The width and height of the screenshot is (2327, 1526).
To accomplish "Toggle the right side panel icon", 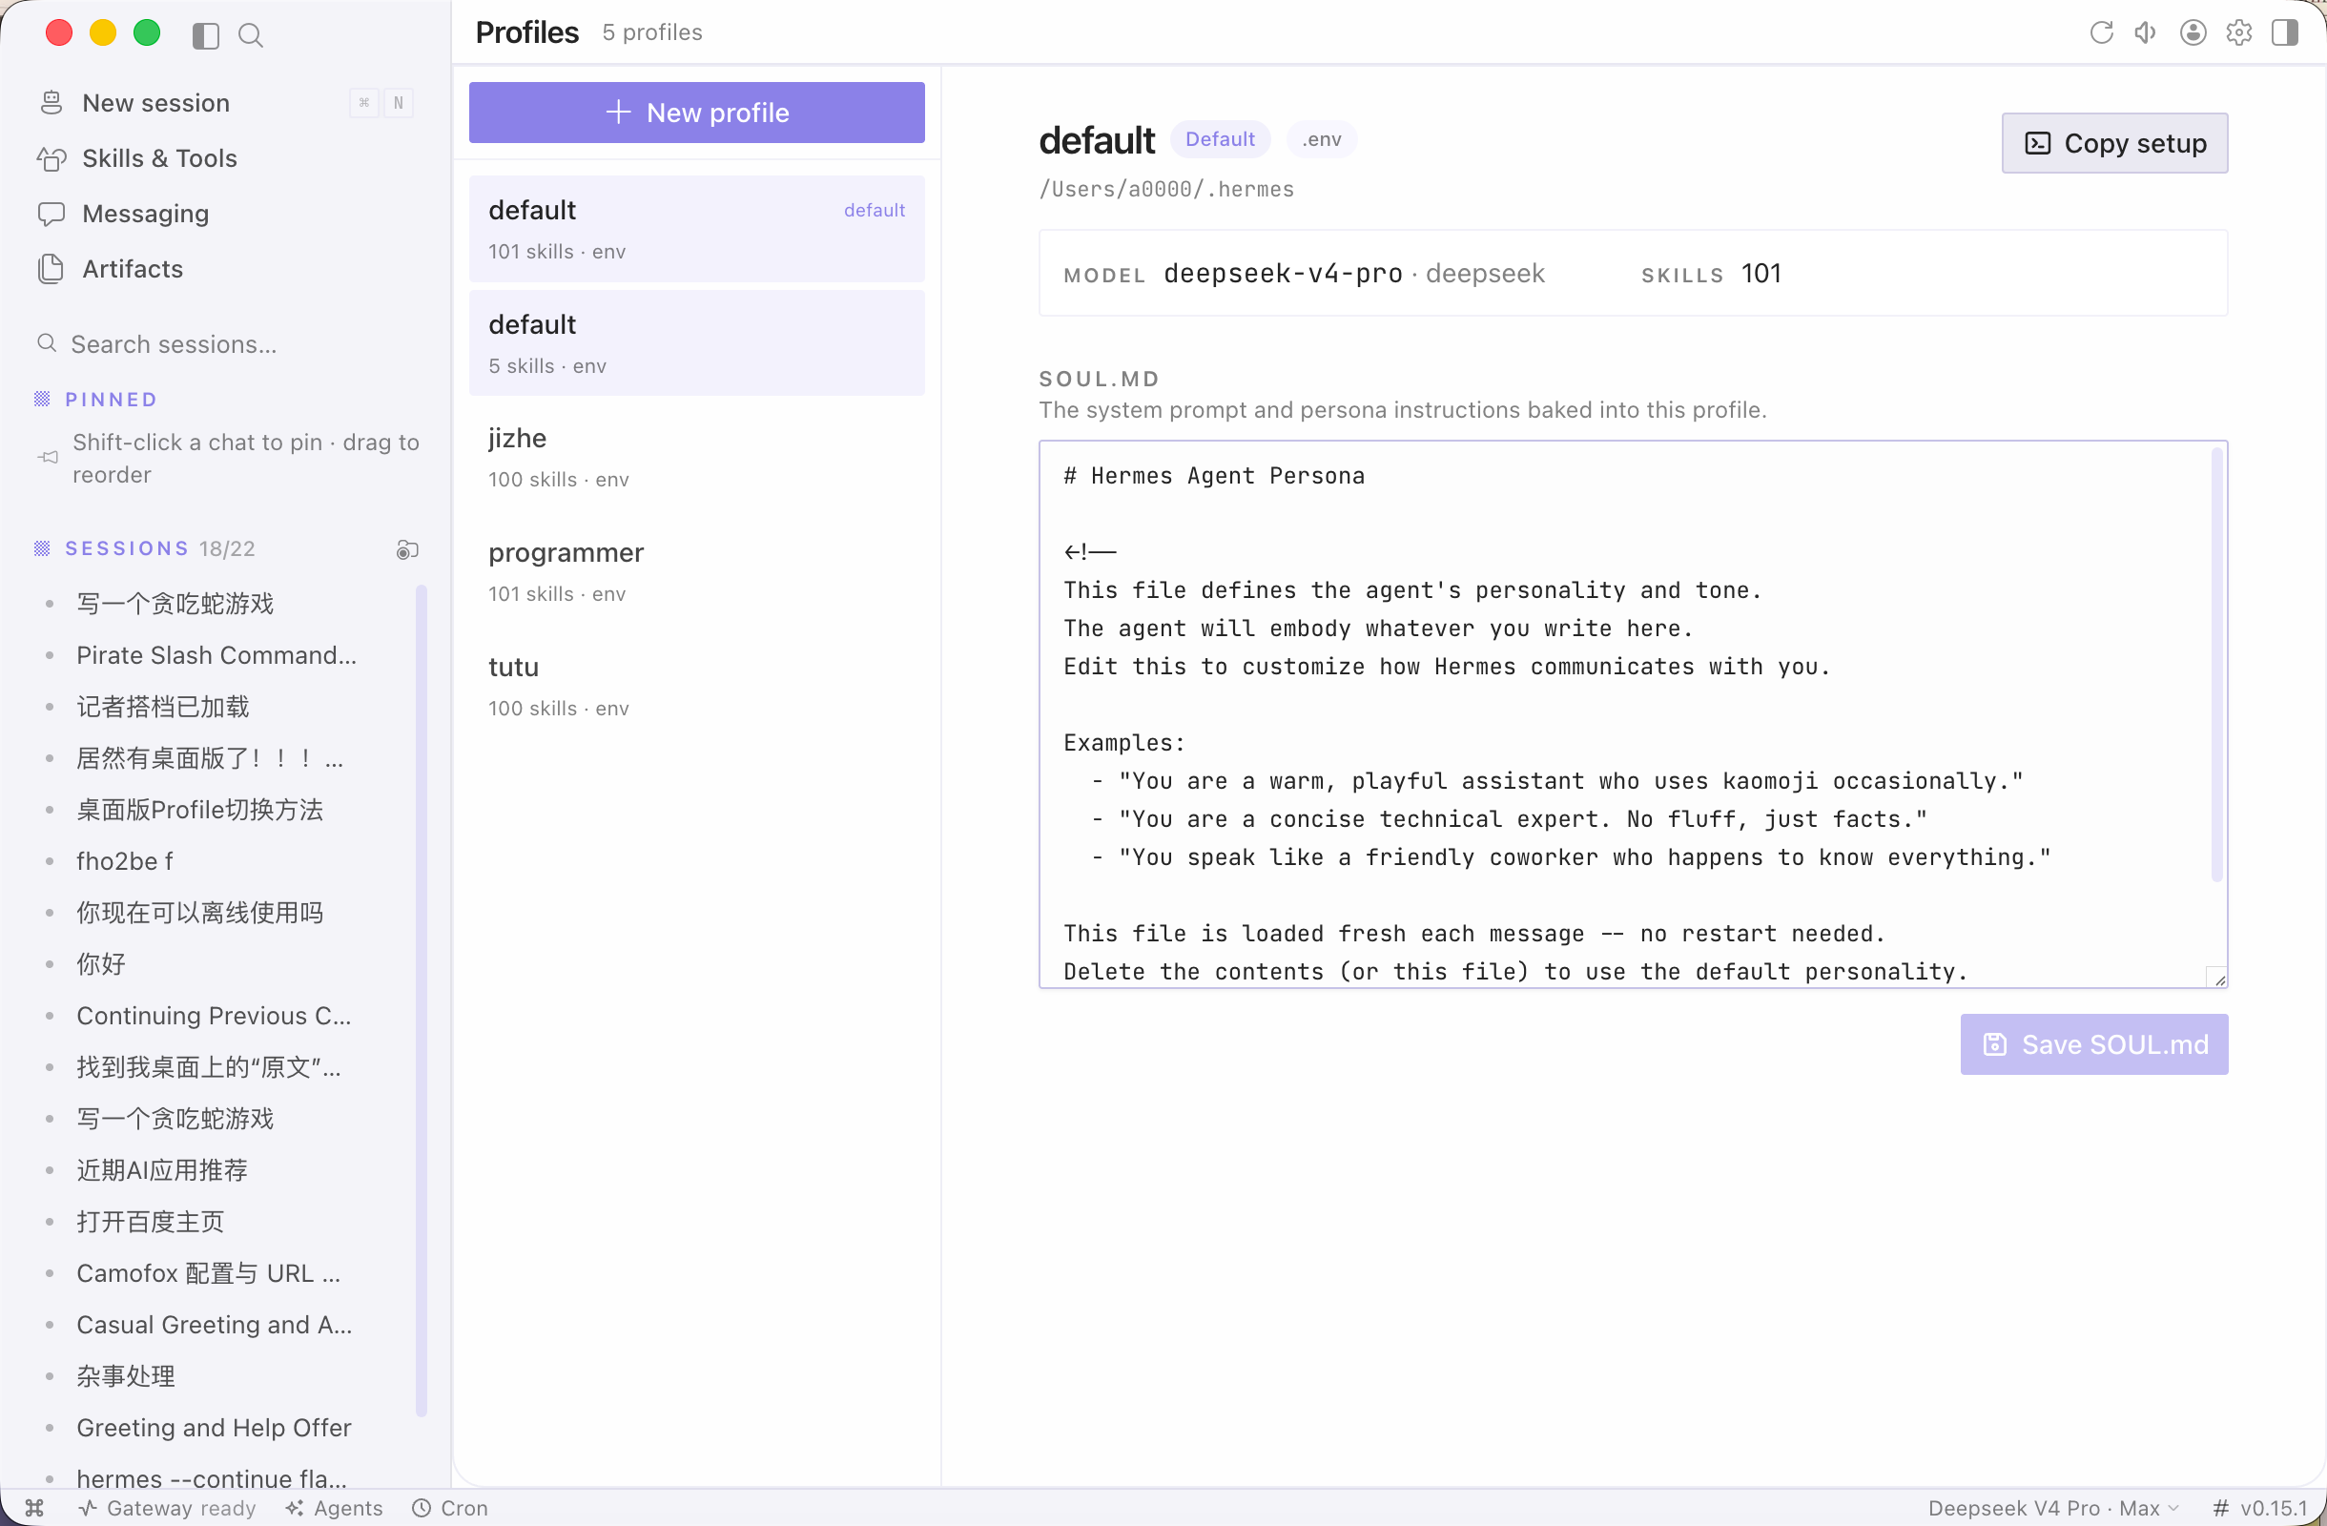I will (x=2285, y=33).
